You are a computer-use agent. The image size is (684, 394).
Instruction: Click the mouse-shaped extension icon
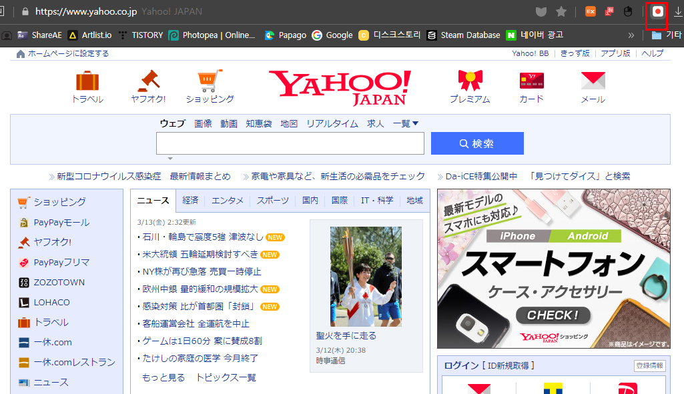point(628,12)
